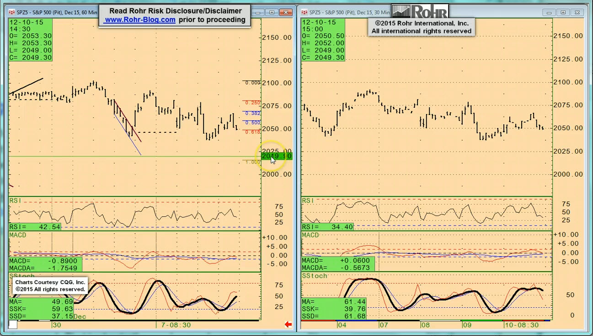
Task: Click the CQG icon in the 30 Min title bar
Action: (x=305, y=12)
